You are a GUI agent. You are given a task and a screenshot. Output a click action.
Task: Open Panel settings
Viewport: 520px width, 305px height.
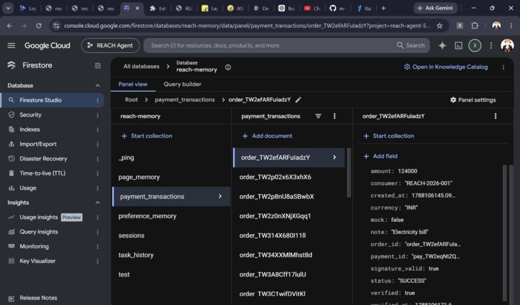click(472, 100)
